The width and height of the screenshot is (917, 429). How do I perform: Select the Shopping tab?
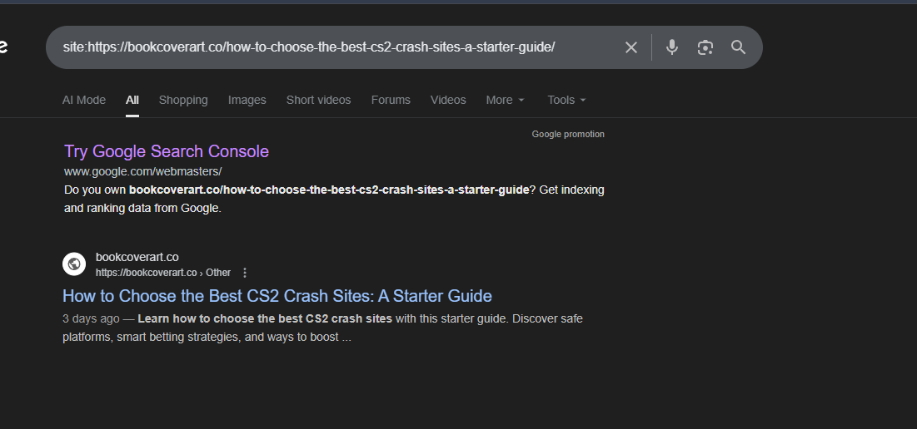183,100
